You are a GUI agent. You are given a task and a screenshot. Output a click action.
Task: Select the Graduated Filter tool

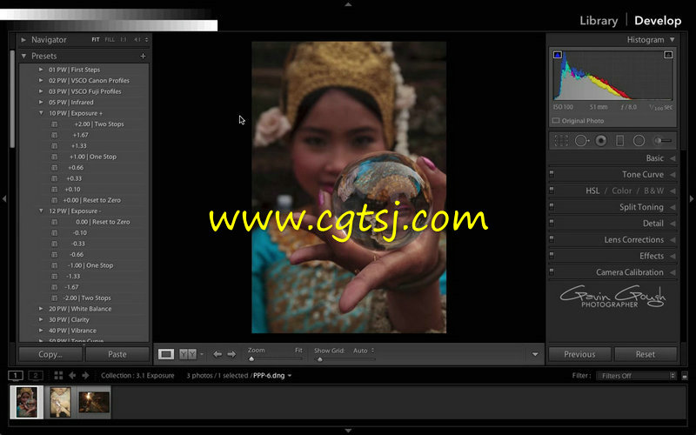point(620,141)
